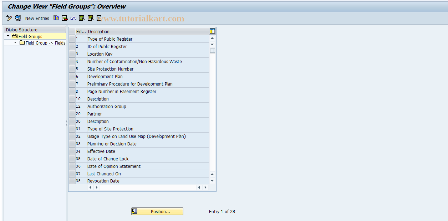
Task: Click right scroll arrow beside left-end arrow
Action: (x=96, y=187)
